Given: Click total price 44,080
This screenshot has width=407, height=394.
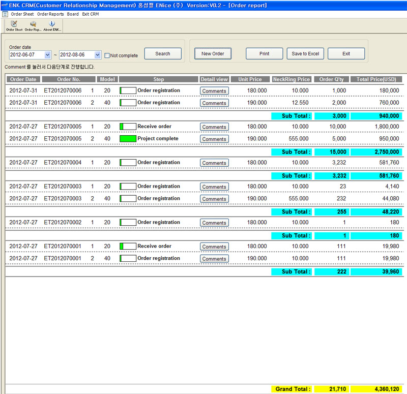Looking at the screenshot, I should coord(390,199).
